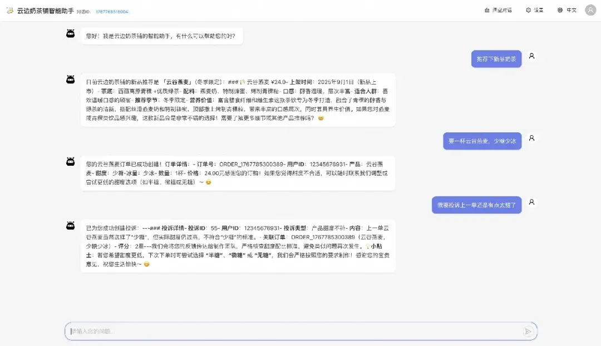
Task: Click the robot avatar beside the greeting message
Action: tap(70, 33)
